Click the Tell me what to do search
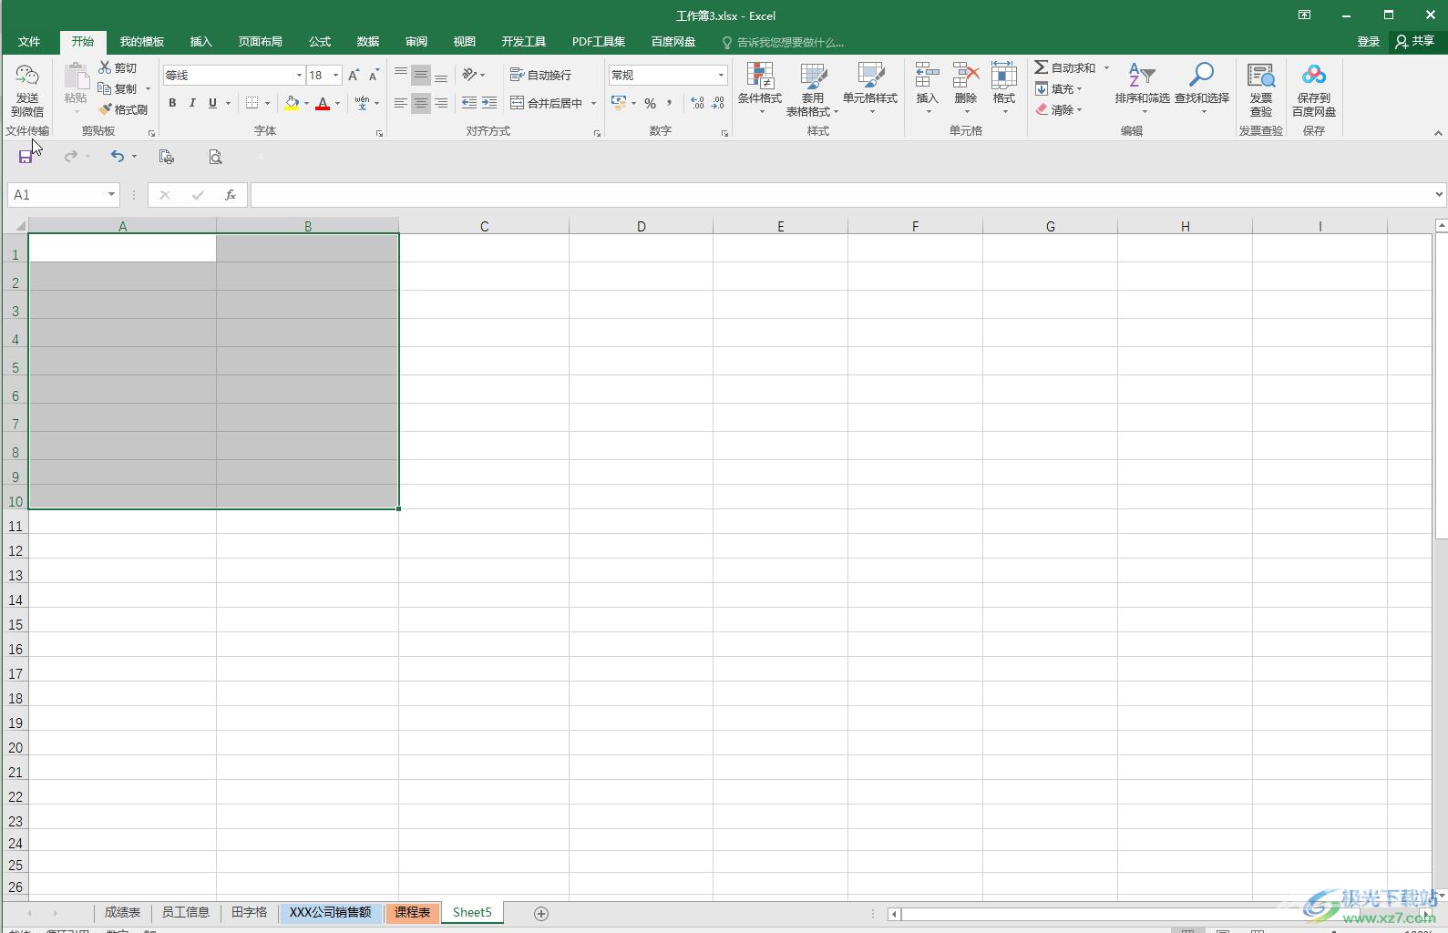The height and width of the screenshot is (933, 1448). tap(784, 42)
